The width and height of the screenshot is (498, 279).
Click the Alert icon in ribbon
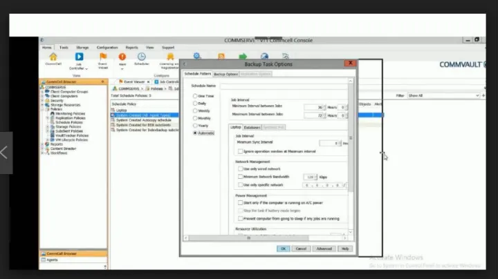pos(122,57)
